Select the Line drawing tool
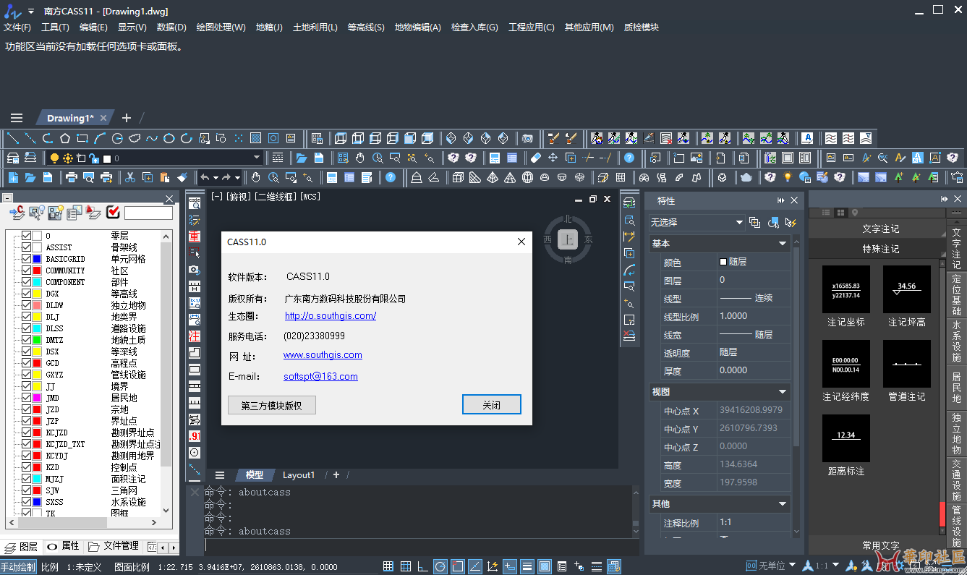This screenshot has width=967, height=575. point(12,138)
